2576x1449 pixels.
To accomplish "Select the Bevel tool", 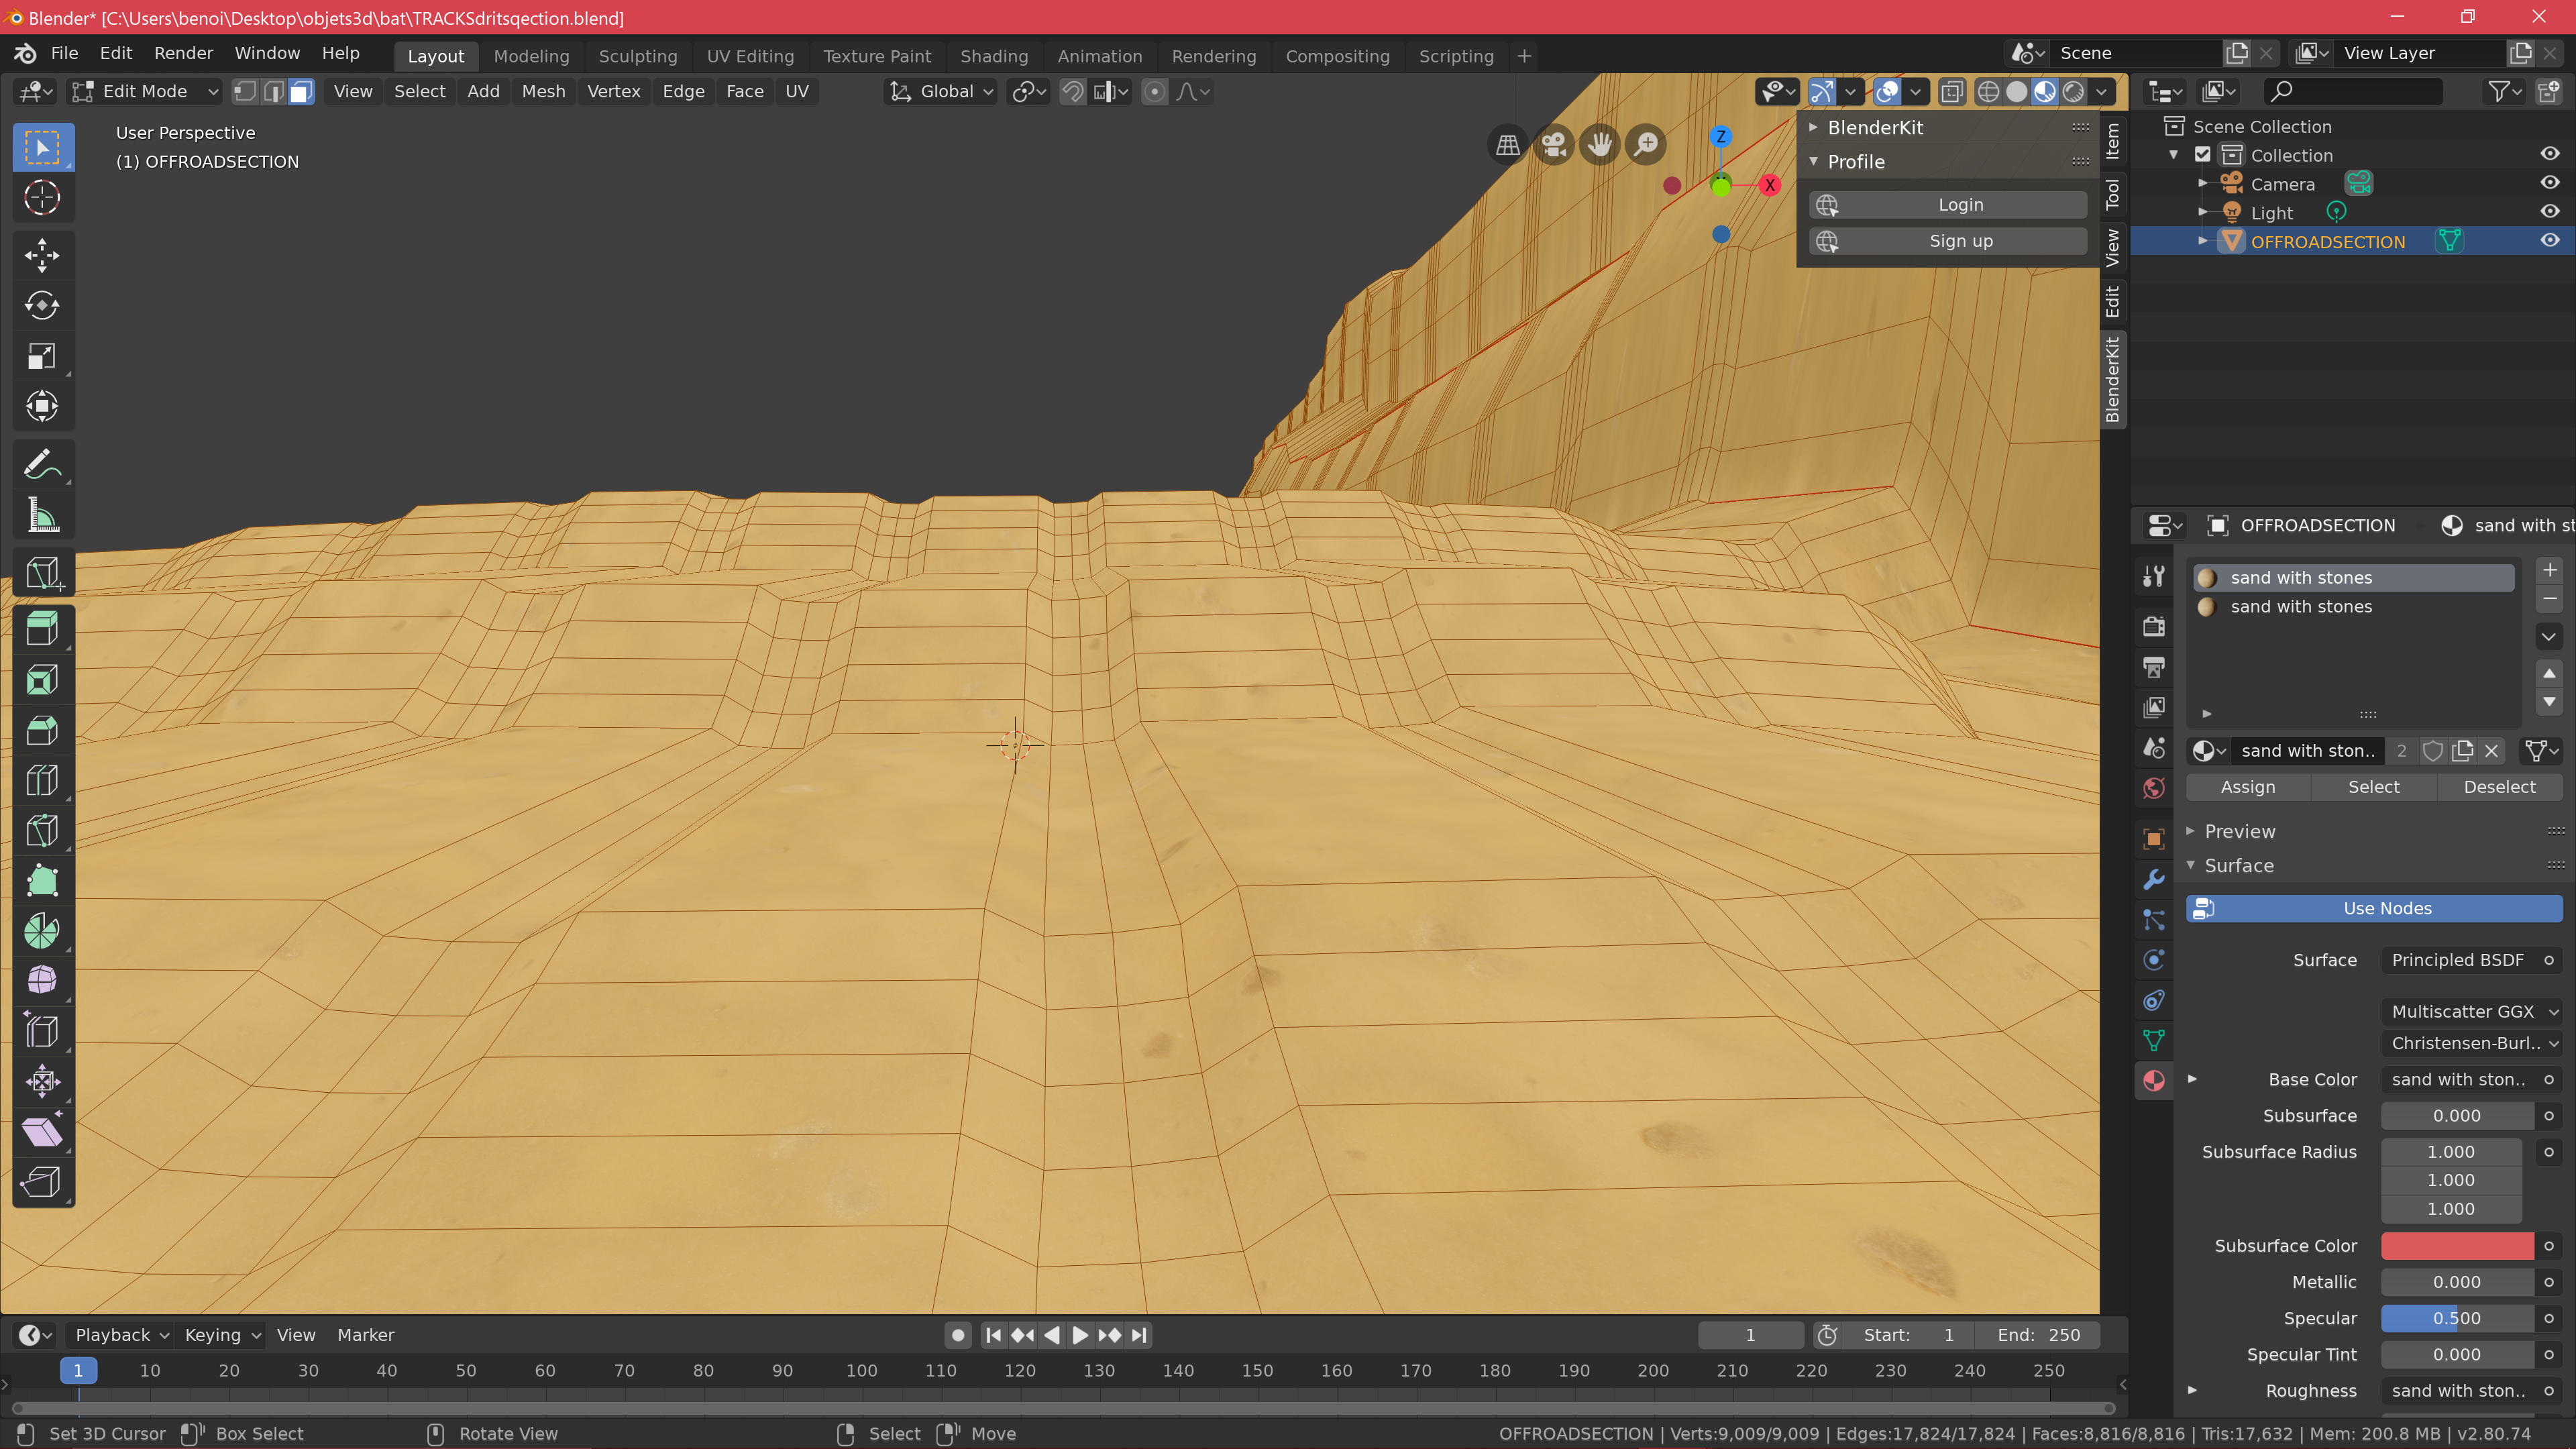I will (42, 730).
